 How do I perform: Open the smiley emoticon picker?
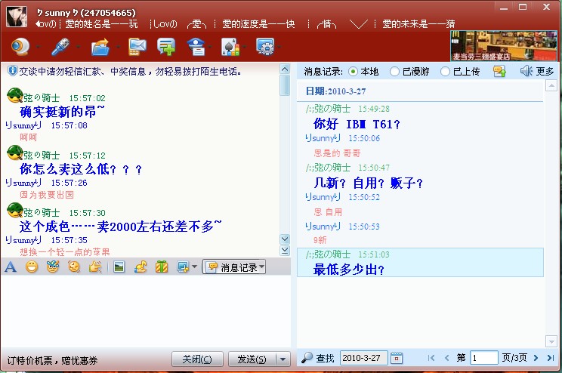[32, 267]
